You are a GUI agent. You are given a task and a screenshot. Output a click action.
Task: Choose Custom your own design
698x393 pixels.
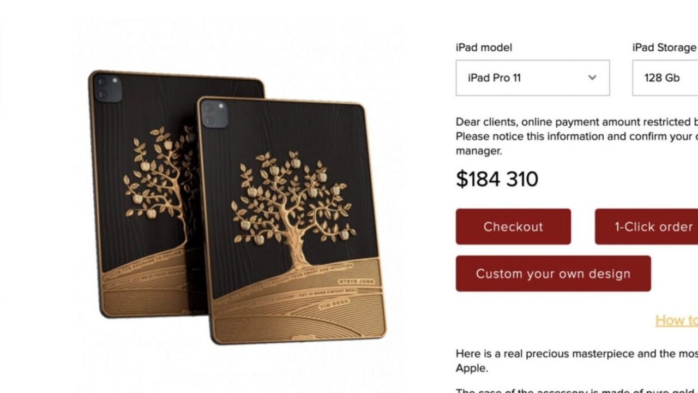[x=553, y=273]
